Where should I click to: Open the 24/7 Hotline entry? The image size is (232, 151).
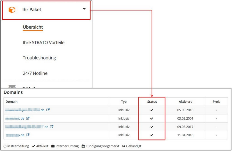pyautogui.click(x=35, y=73)
